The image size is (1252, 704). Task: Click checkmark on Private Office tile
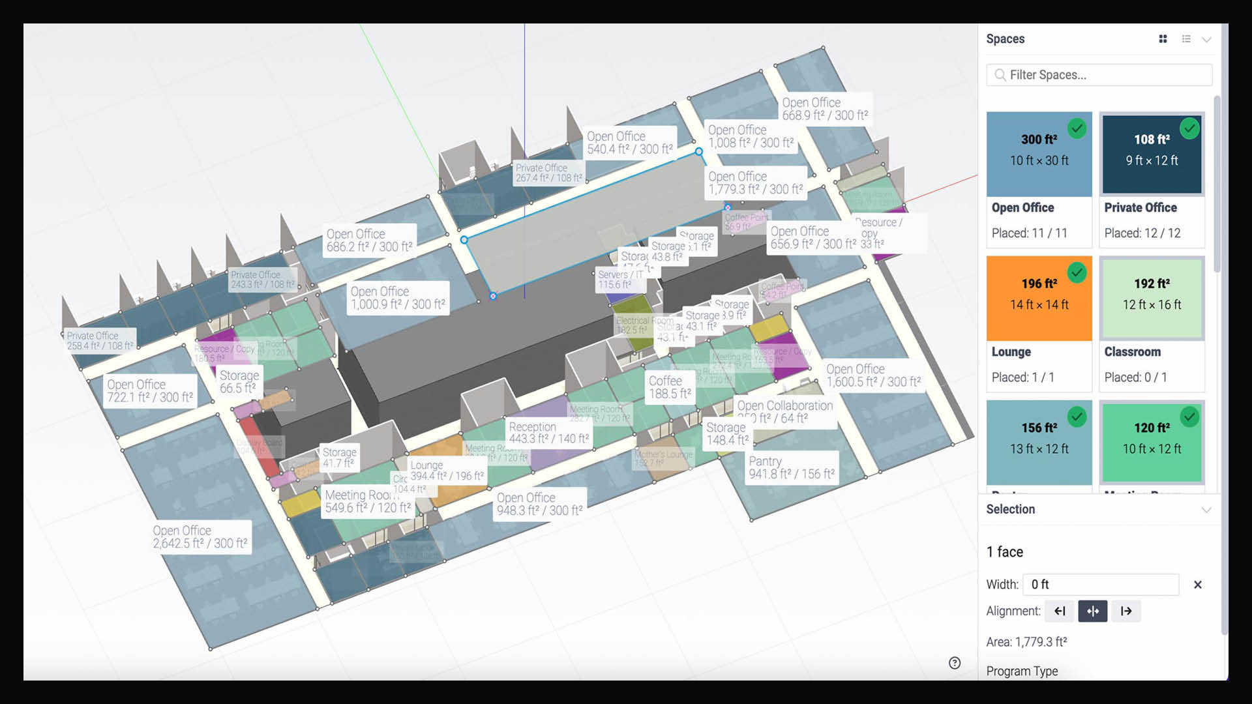click(1189, 128)
